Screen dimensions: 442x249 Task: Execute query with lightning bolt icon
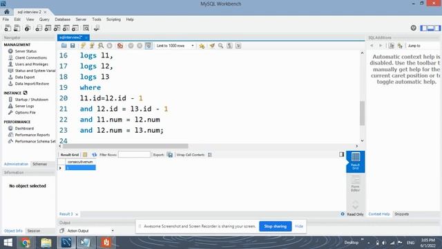coord(83,46)
